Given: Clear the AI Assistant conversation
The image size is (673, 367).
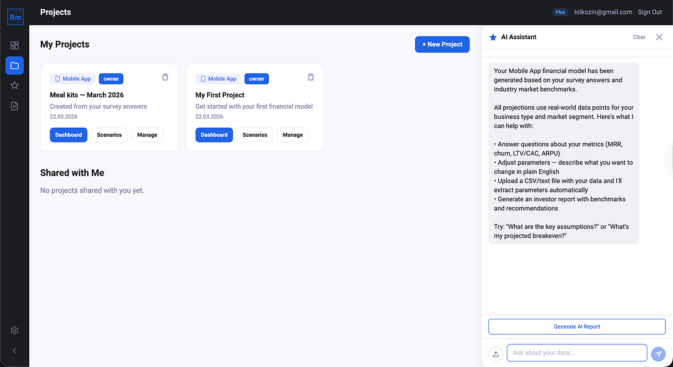Looking at the screenshot, I should tap(639, 37).
